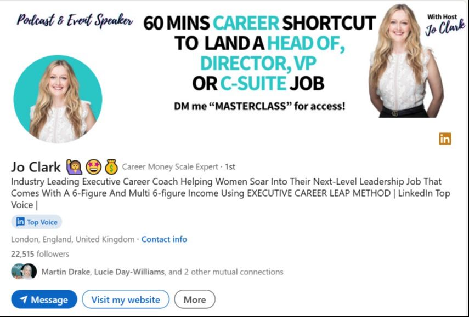Click the mutual connections avatar thumbnails
Viewport: 469px width, 317px height.
[x=24, y=272]
